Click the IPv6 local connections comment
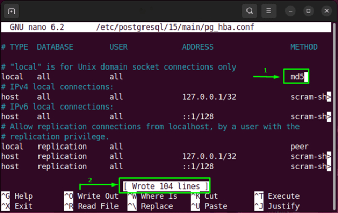This screenshot has height=213, width=338. (x=57, y=107)
